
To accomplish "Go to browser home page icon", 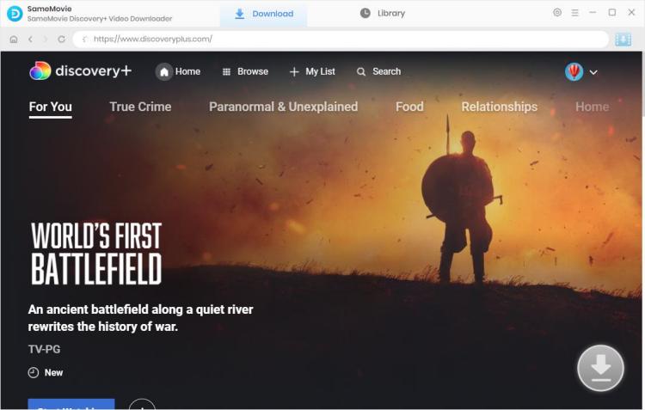I will [x=13, y=40].
